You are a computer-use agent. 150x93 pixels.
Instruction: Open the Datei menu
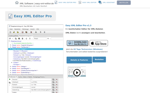tap(11, 29)
